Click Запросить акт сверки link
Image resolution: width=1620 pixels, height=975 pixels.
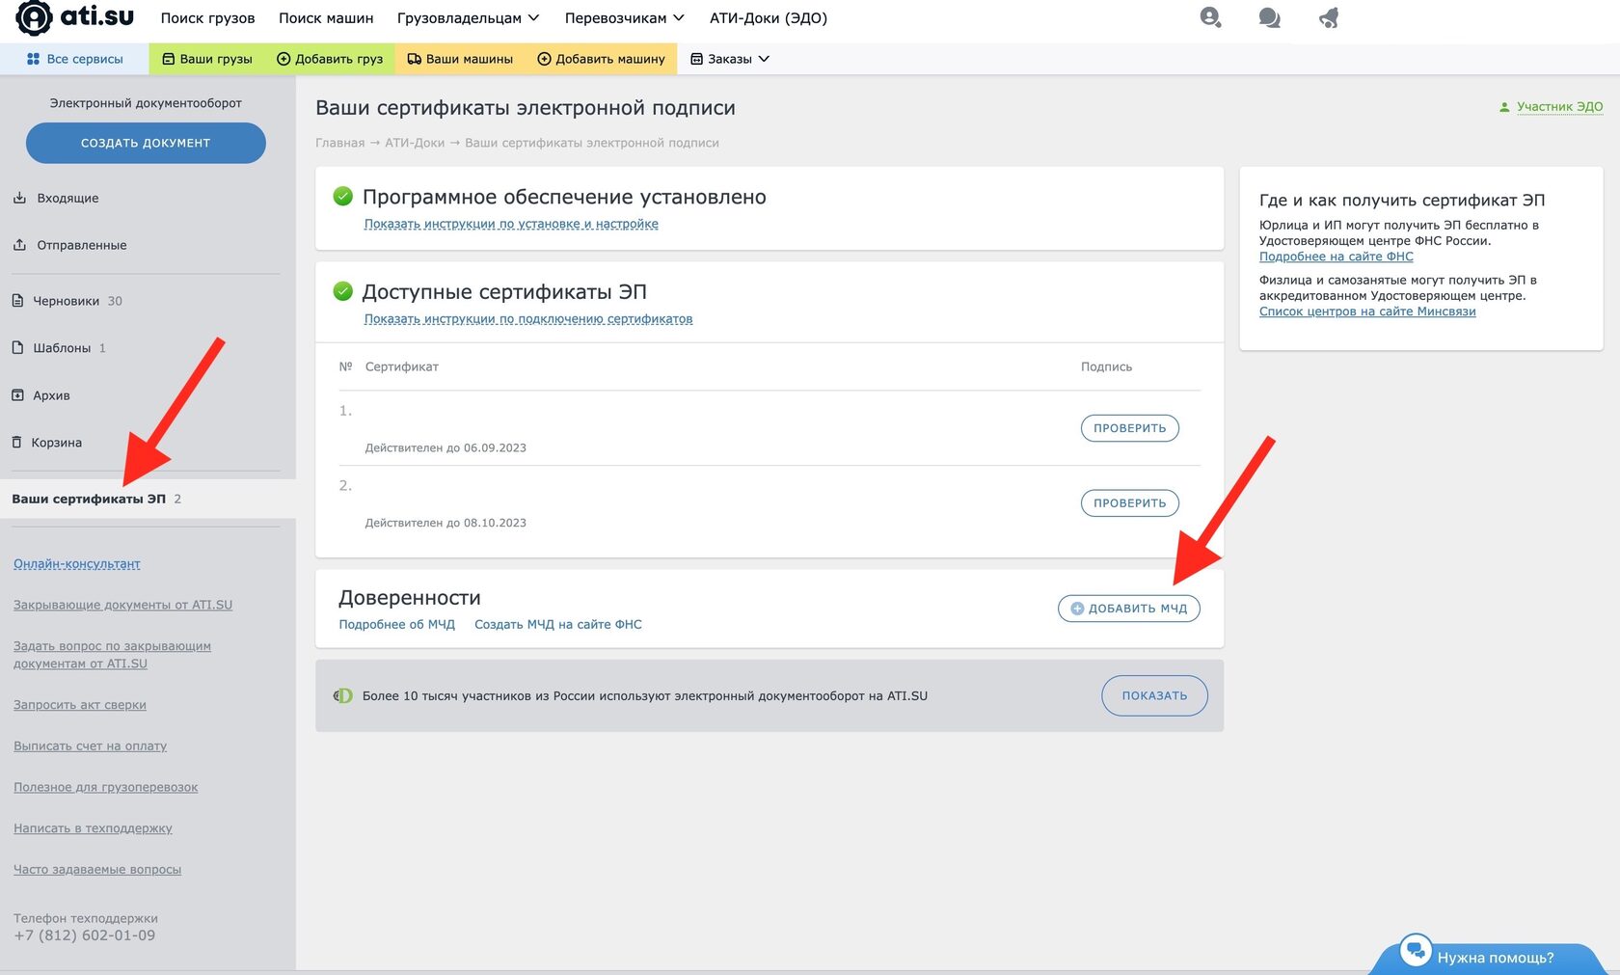(x=80, y=705)
